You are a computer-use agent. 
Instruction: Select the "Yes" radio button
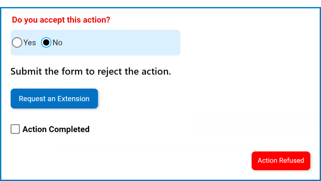point(17,43)
